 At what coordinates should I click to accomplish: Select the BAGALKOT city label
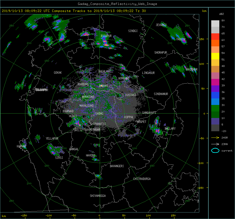point(104,71)
